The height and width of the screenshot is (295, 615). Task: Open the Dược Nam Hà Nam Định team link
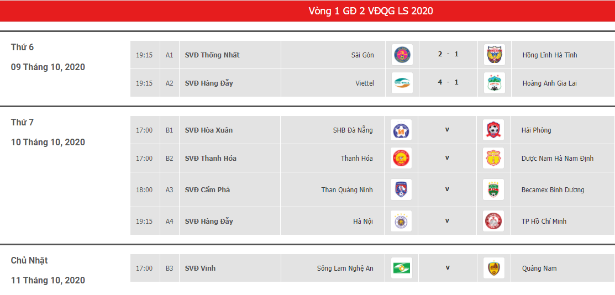[x=558, y=159]
